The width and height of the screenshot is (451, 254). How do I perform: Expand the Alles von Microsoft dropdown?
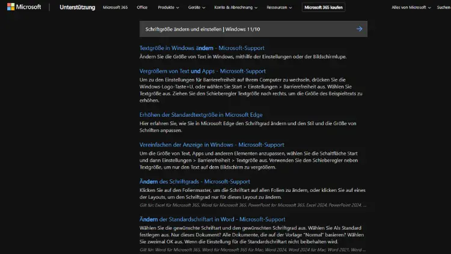411,7
